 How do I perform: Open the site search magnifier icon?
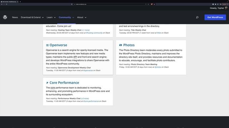[x=197, y=17]
